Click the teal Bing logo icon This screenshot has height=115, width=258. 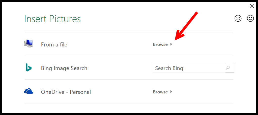point(28,67)
